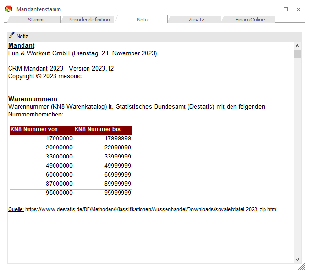Viewport: 309px width, 274px height.
Task: Click the scrollbar up arrow
Action: [298, 45]
